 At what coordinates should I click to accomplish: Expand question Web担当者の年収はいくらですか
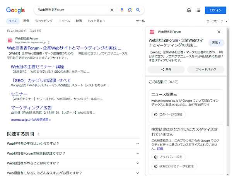[x=138, y=144]
